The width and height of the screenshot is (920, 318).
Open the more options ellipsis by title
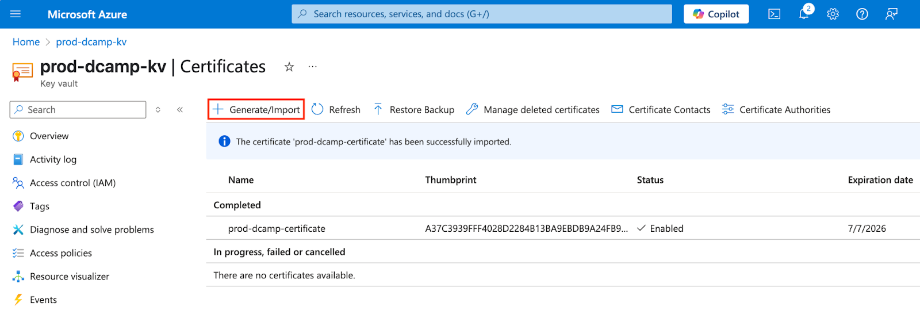[312, 67]
